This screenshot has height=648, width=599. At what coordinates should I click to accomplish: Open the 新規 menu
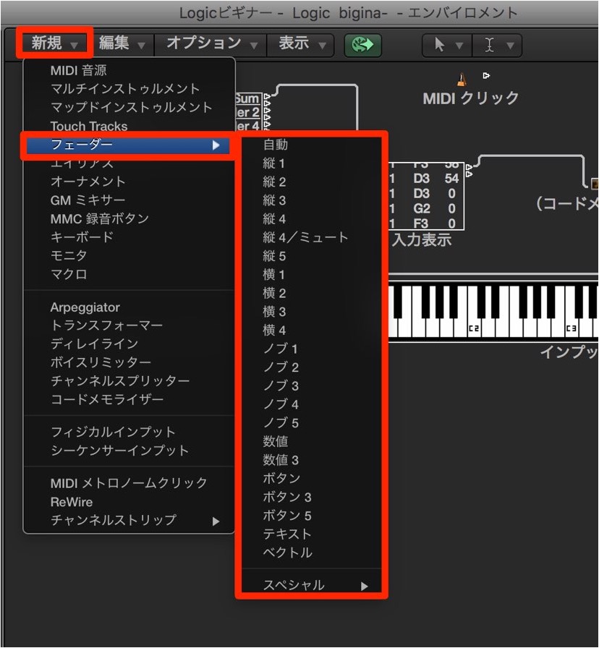click(54, 43)
